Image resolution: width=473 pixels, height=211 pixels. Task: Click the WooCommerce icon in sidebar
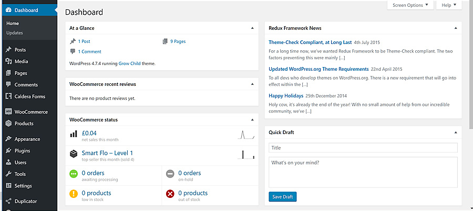[8, 112]
